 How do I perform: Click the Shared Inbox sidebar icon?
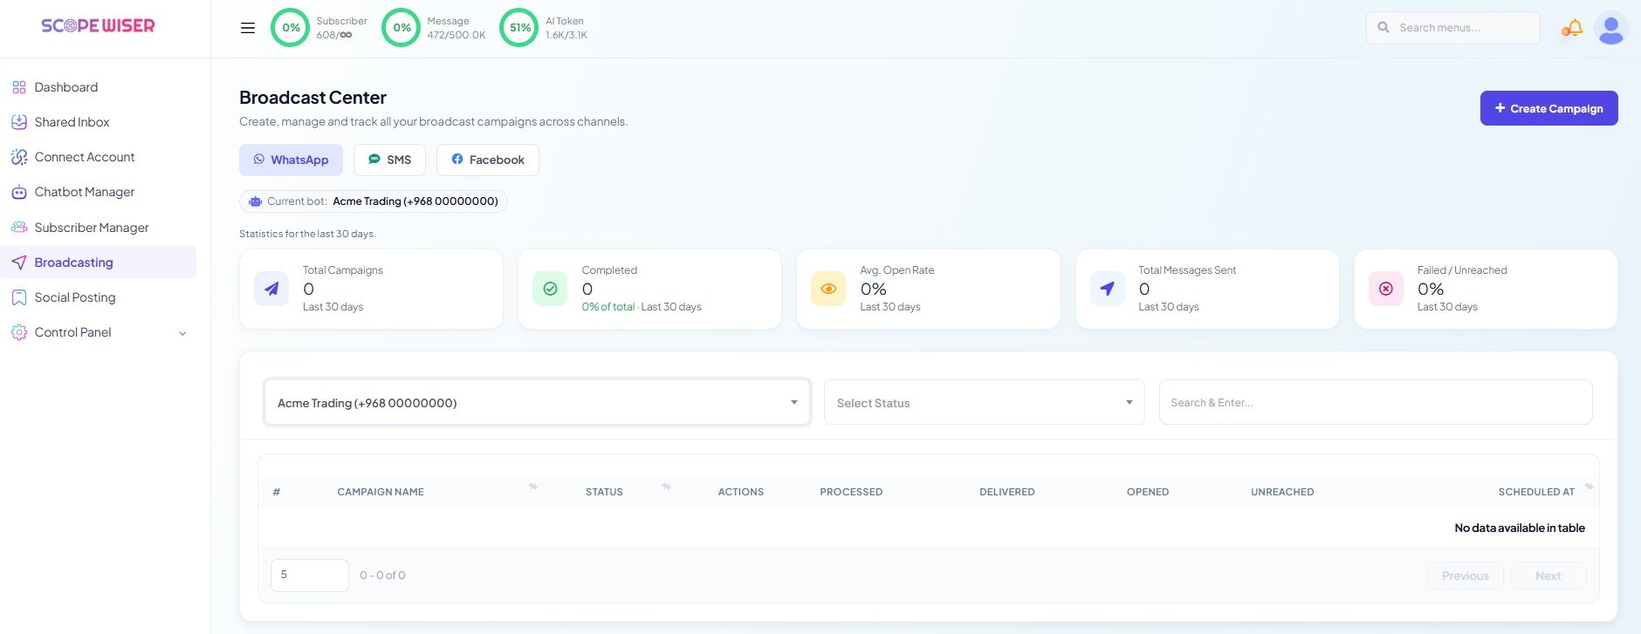[19, 122]
